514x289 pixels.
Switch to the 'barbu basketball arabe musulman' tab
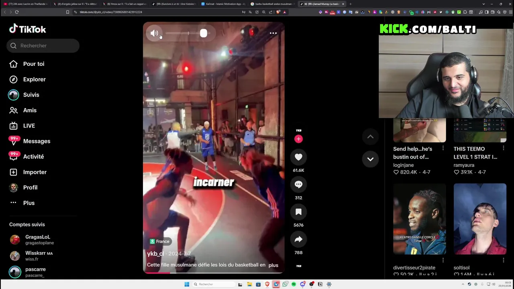click(273, 4)
